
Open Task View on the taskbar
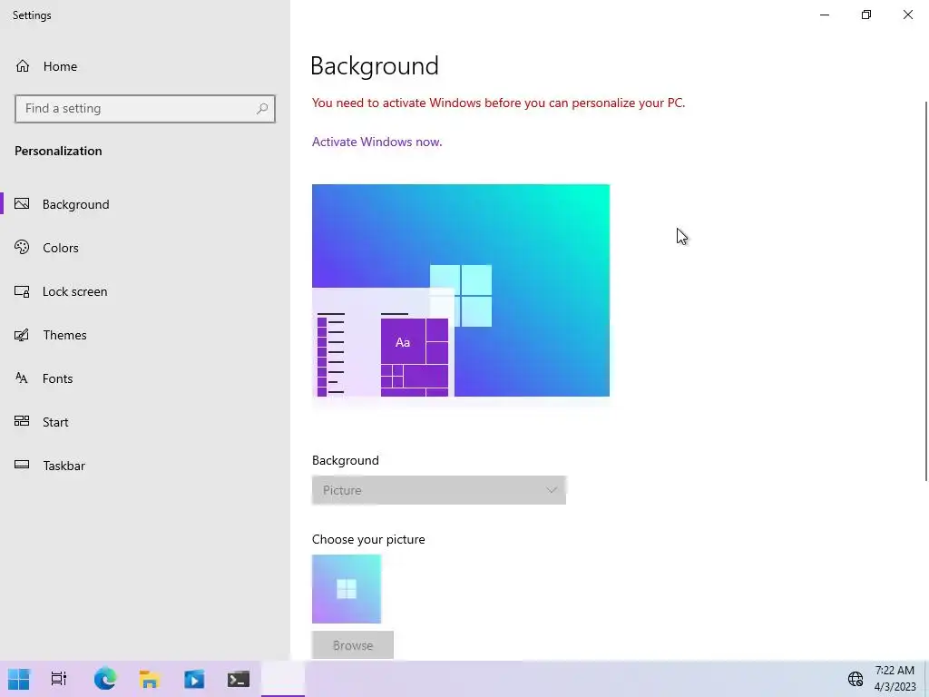pos(59,679)
